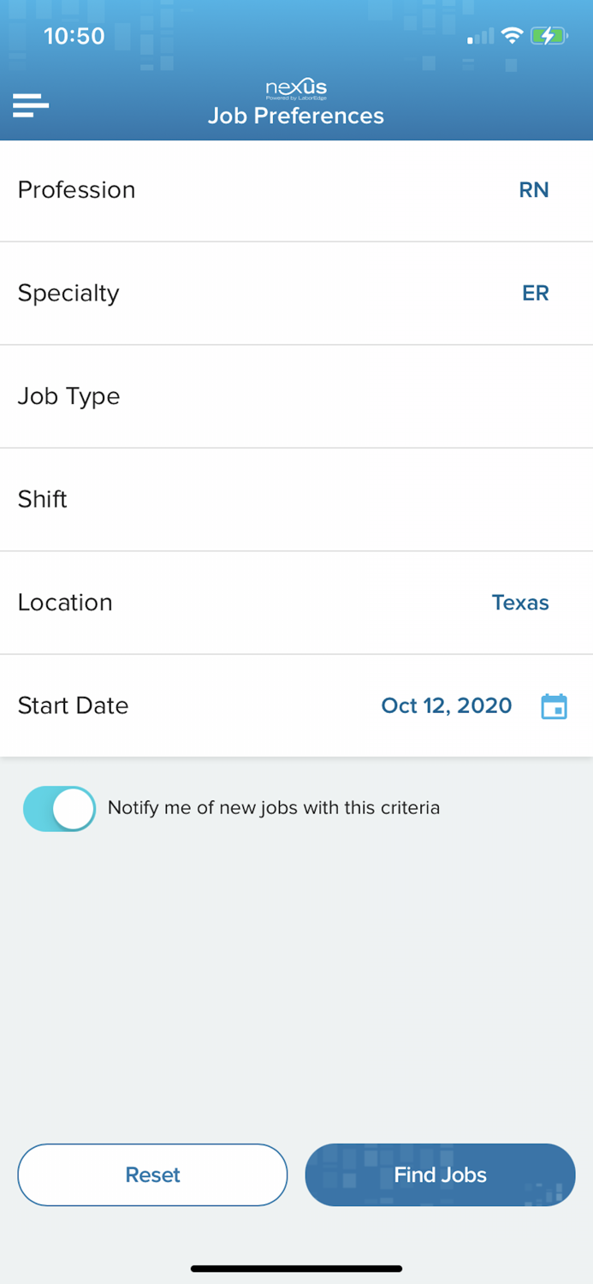
Task: Tap the 10:50 clock in status bar
Action: pos(74,36)
